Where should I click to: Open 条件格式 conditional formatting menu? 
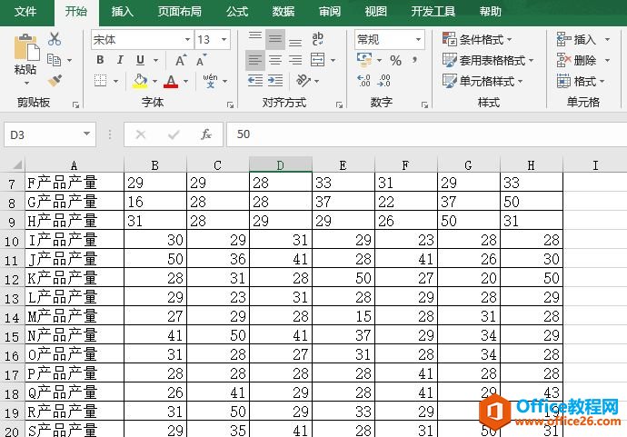click(x=477, y=39)
